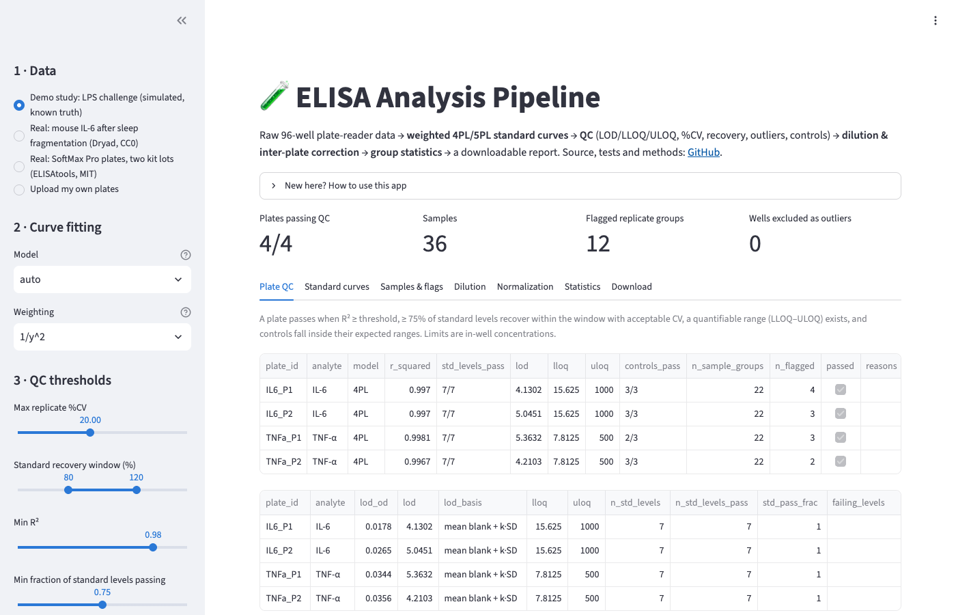Expand 'New here? How to use this app'
This screenshot has width=956, height=615.
click(x=580, y=186)
